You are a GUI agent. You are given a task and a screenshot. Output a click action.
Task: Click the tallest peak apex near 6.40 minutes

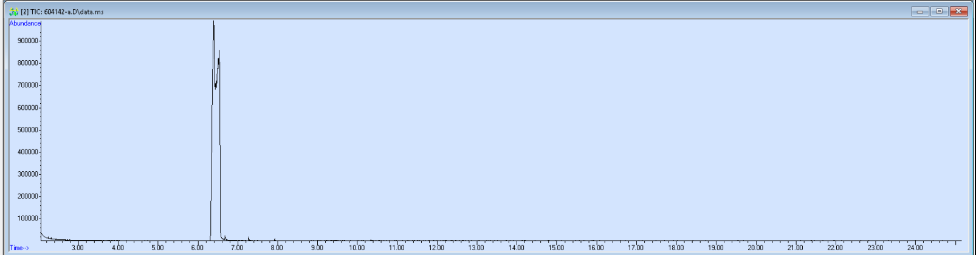(213, 22)
